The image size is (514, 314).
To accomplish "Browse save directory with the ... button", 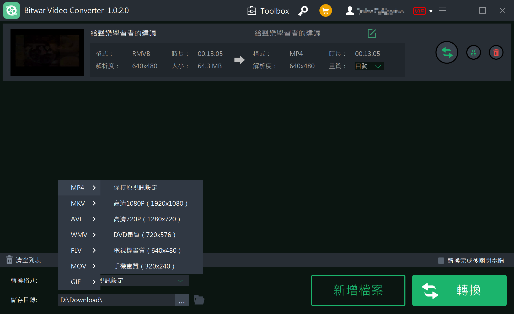I will 182,300.
